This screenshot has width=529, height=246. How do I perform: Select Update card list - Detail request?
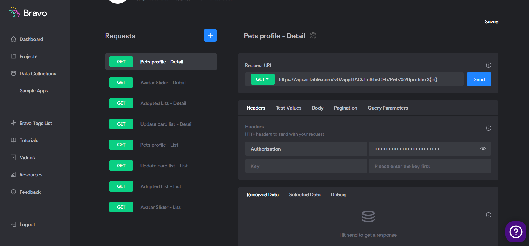(161, 124)
